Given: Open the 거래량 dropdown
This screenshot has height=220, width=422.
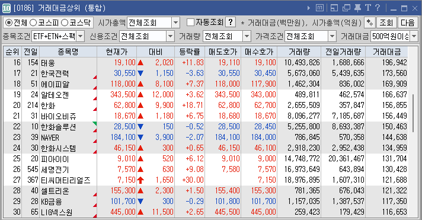Looking at the screenshot, I should 247,36.
